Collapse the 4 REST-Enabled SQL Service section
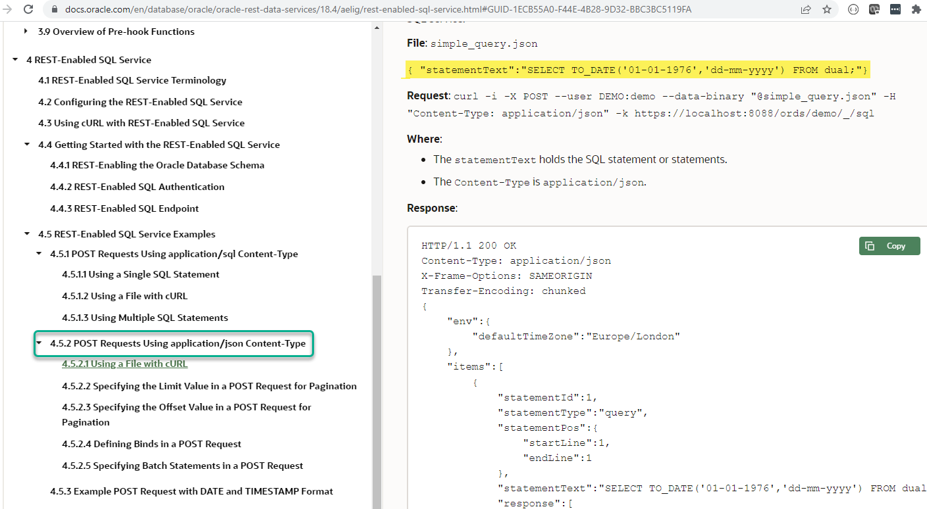927x509 pixels. (15, 60)
